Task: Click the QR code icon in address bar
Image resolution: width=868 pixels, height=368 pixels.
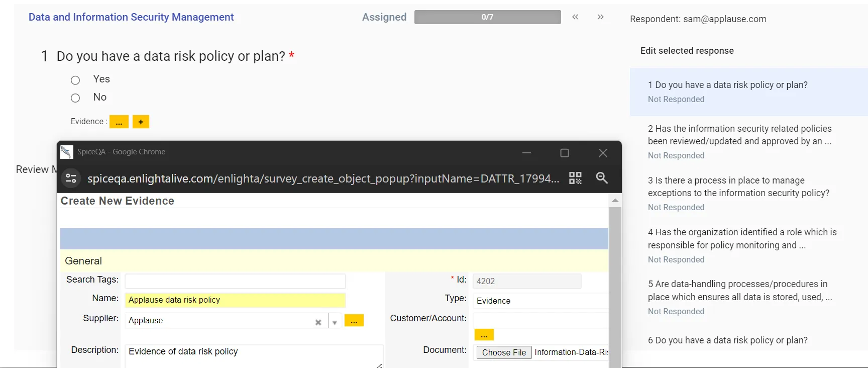Action: coord(575,178)
